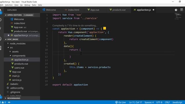Click 'export default appSection' code line
This screenshot has width=185, height=104.
pyautogui.click(x=70, y=85)
